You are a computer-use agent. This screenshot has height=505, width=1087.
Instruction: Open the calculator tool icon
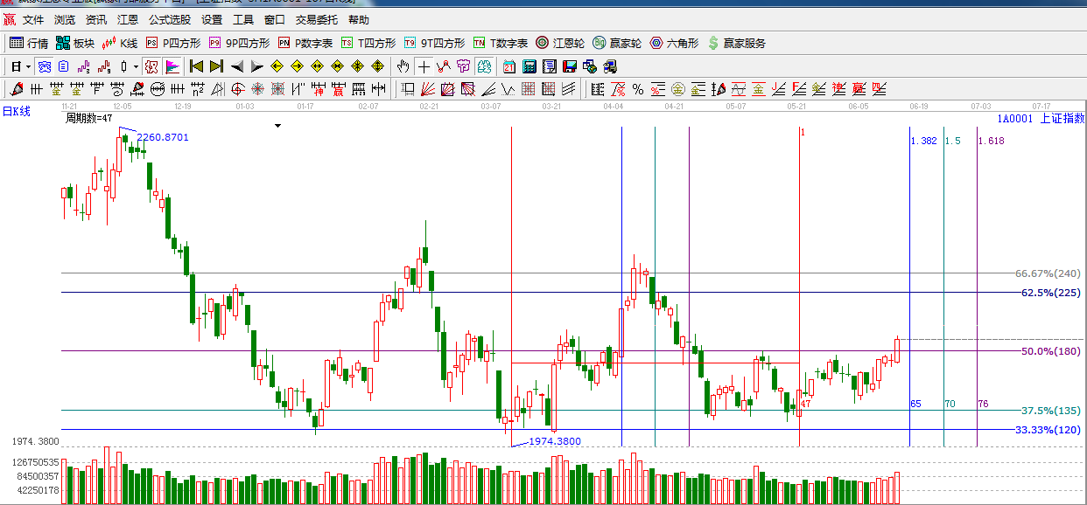pos(529,66)
